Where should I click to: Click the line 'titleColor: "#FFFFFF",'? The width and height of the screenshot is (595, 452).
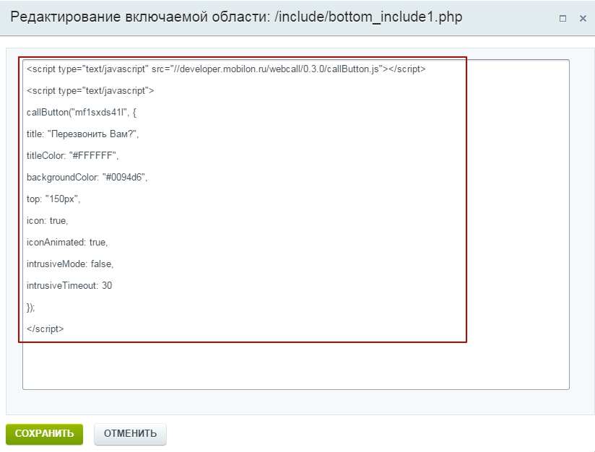(72, 155)
